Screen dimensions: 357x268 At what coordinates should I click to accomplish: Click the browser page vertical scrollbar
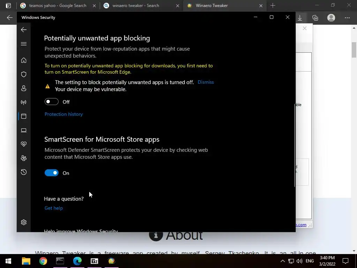click(354, 50)
